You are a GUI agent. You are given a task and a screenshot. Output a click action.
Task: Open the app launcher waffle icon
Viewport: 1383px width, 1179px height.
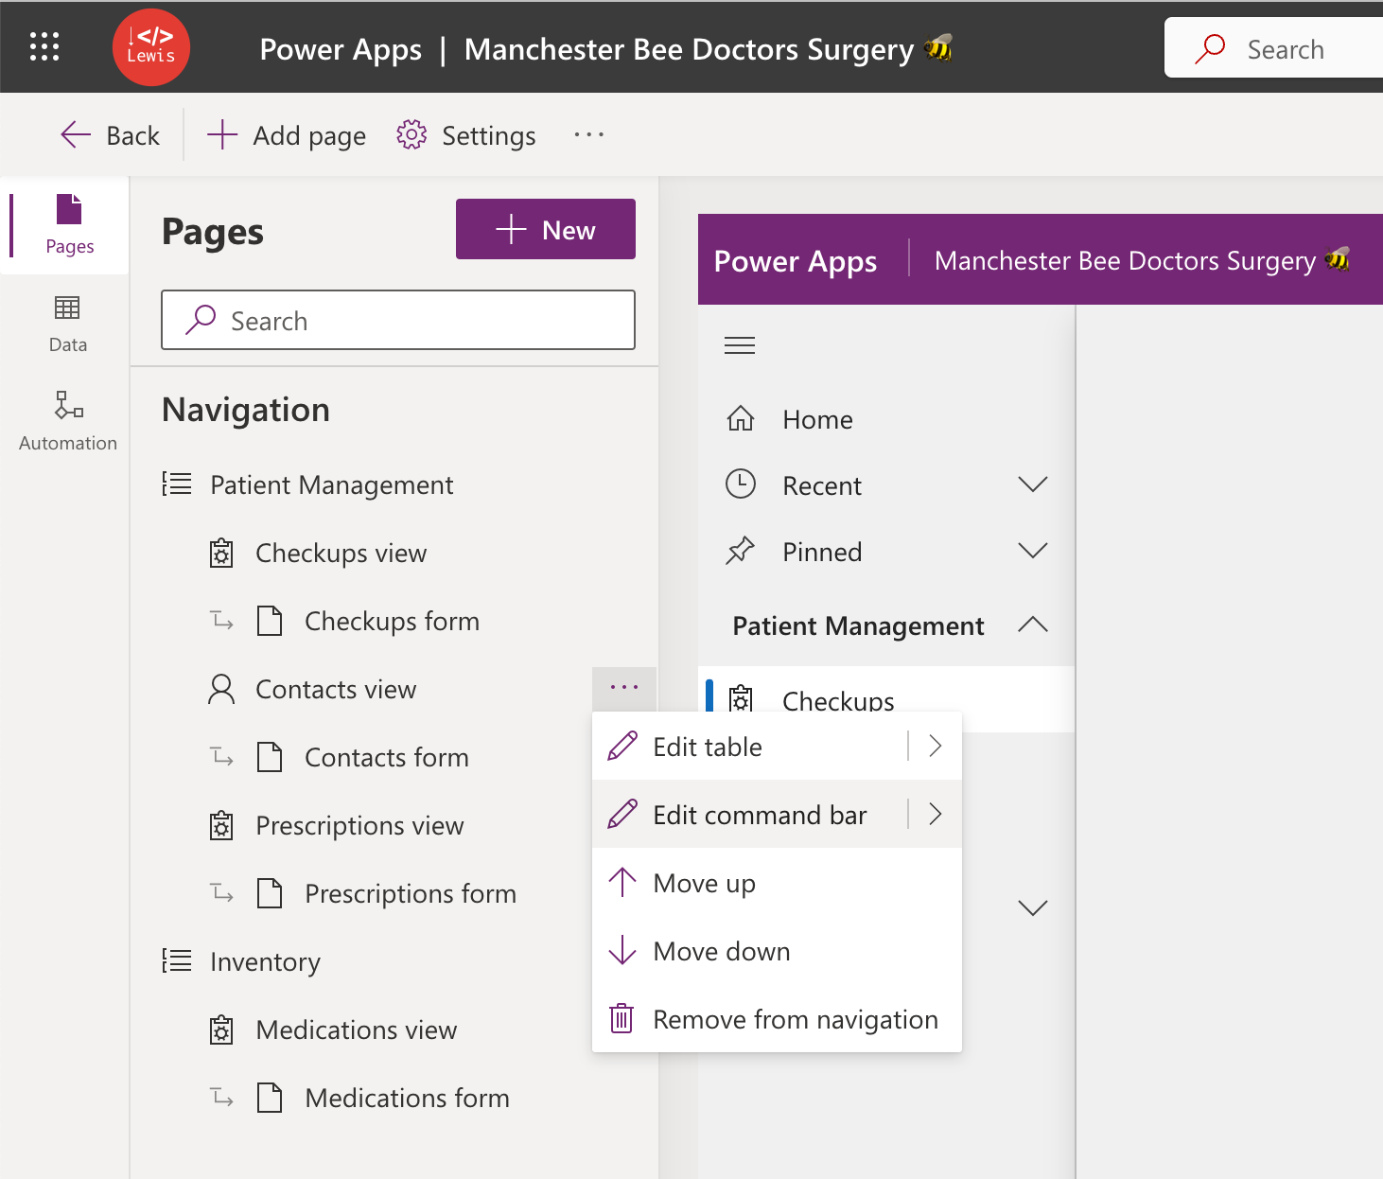click(x=44, y=46)
